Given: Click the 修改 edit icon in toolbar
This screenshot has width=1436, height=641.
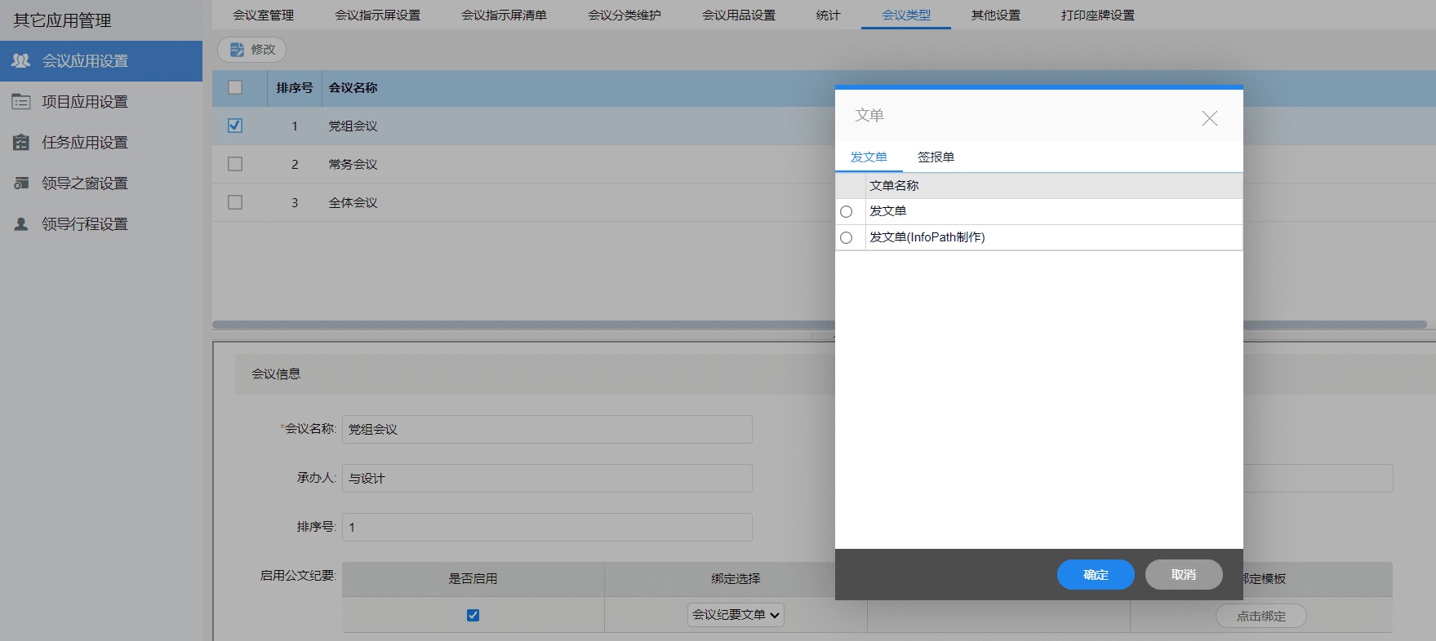Looking at the screenshot, I should coord(237,50).
